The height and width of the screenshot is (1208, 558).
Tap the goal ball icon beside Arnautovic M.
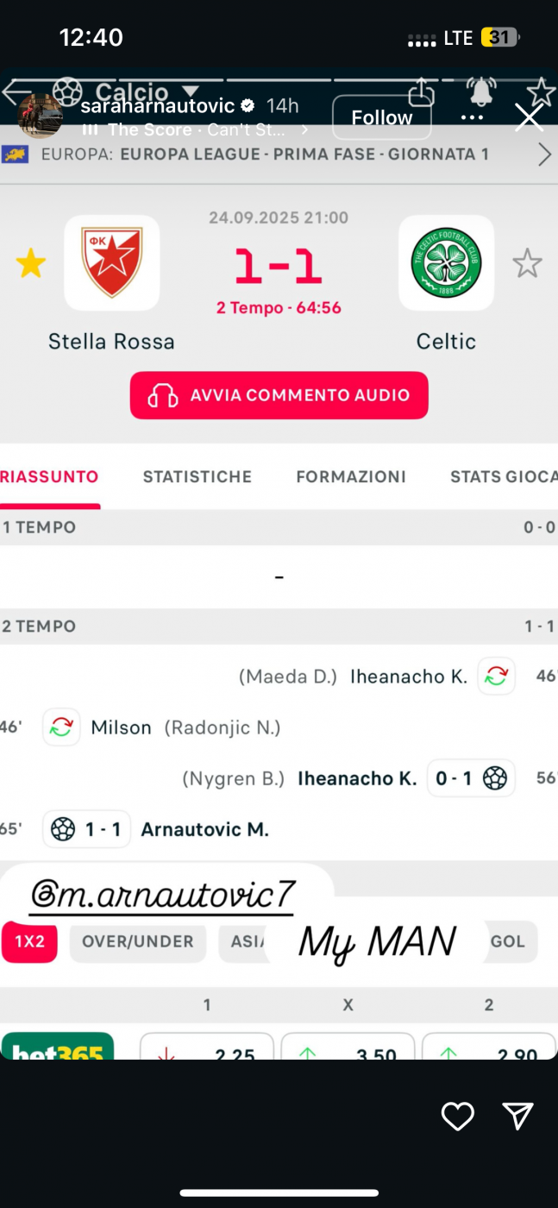click(63, 829)
